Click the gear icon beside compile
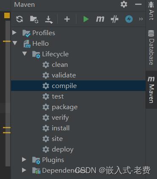 [x=46, y=86]
